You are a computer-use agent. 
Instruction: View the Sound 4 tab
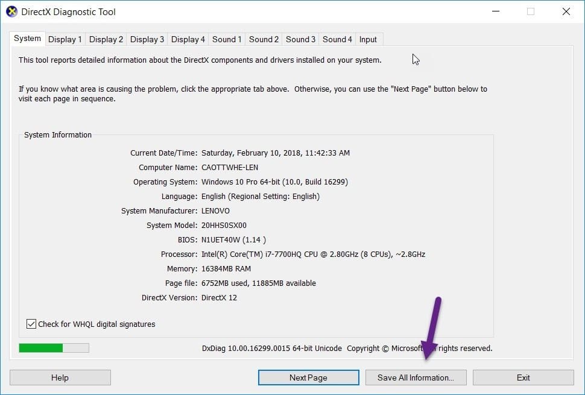coord(337,40)
